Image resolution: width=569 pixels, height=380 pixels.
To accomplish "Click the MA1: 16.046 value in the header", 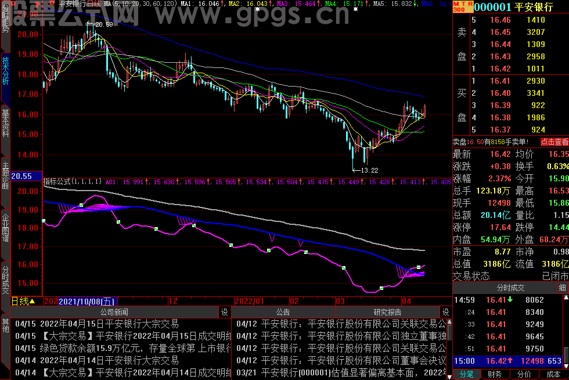I will click(200, 3).
